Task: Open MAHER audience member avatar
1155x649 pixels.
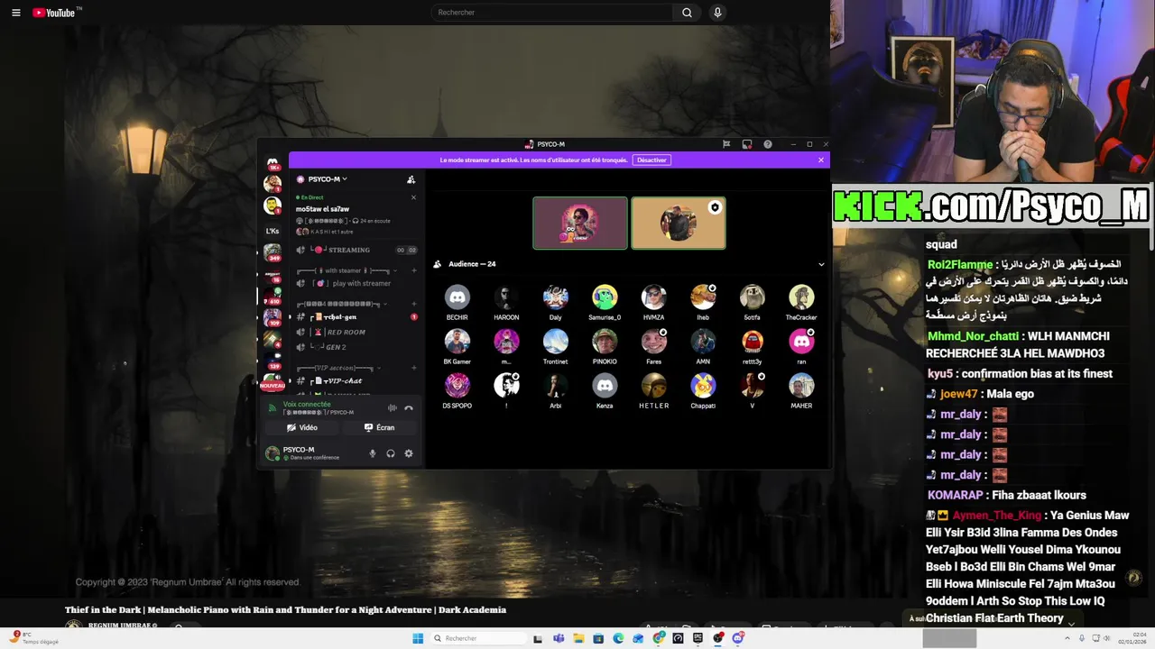Action: tap(801, 385)
